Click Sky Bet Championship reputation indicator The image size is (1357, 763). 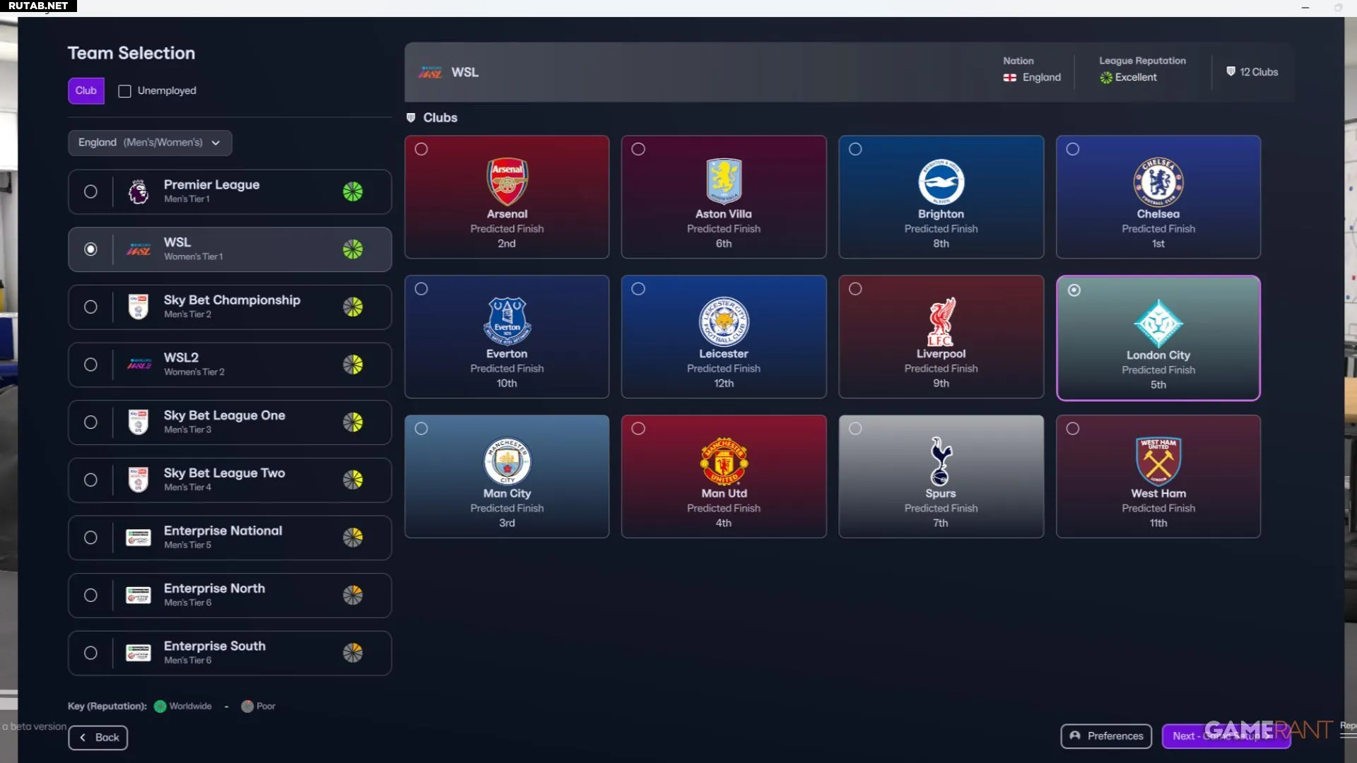click(x=353, y=307)
